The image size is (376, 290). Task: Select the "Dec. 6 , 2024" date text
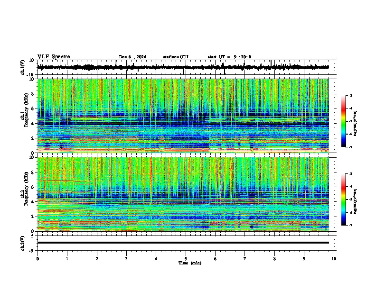pos(132,57)
